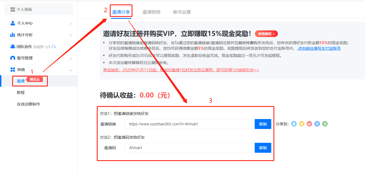Share invite link to Douban
Viewport: 365px width, 174px height.
(325, 124)
